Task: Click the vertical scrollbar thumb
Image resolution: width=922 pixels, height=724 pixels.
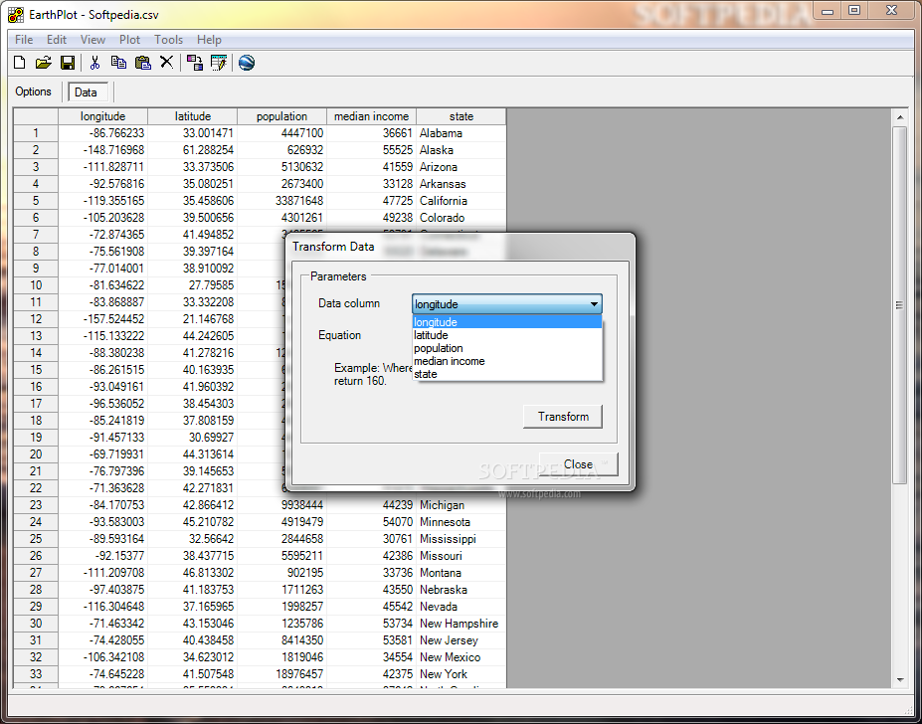Action: tap(900, 305)
